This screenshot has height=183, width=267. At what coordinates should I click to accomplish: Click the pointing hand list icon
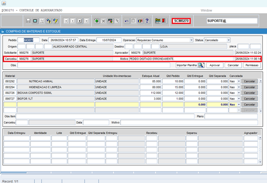tap(140, 21)
